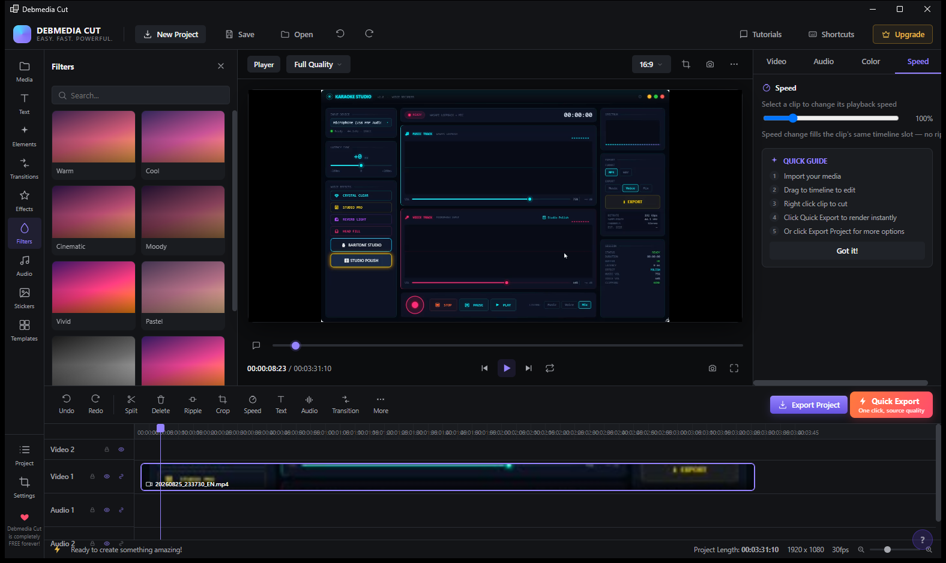Click the preview seek bar handle

click(x=295, y=345)
